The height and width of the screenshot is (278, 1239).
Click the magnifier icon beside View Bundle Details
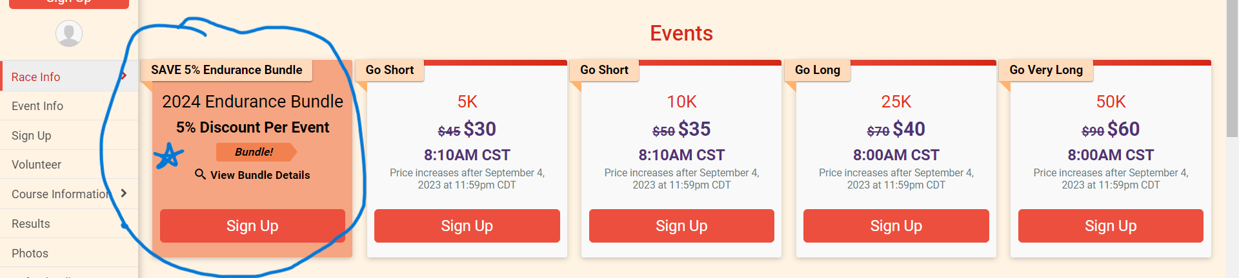tap(201, 174)
